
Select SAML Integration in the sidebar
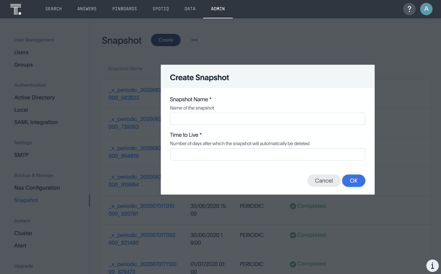[36, 122]
